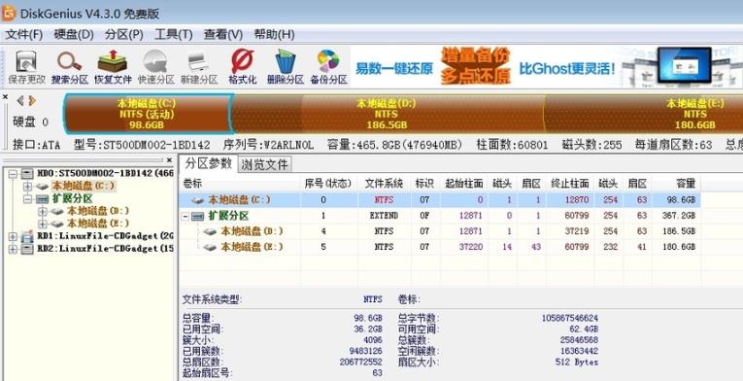Click drive icon of 本地磁盘(C:) table row
This screenshot has width=743, height=381.
click(198, 200)
